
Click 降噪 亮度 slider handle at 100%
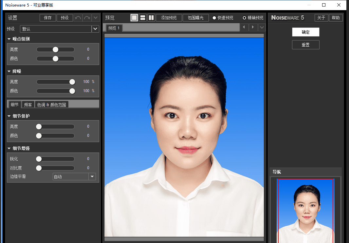[72, 82]
